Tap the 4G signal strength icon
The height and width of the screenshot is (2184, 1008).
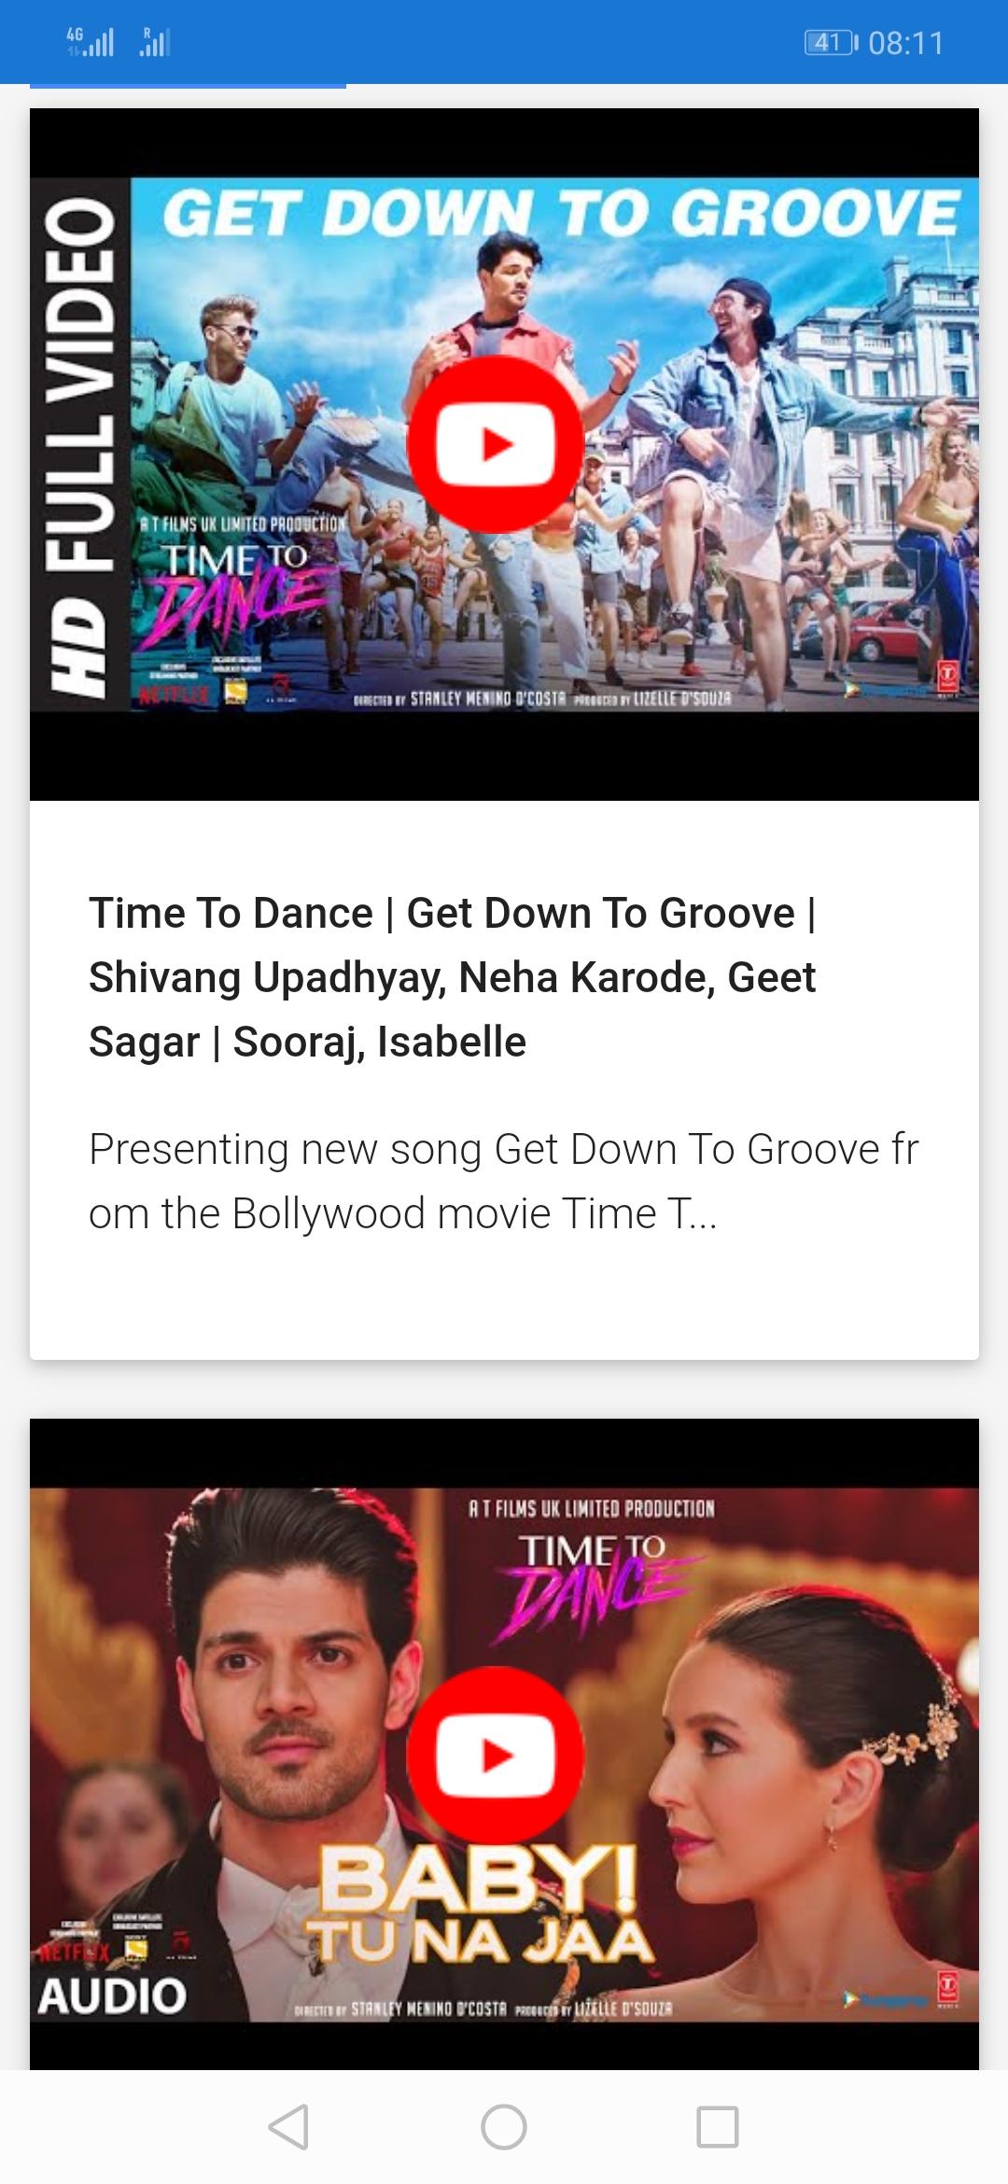click(91, 42)
